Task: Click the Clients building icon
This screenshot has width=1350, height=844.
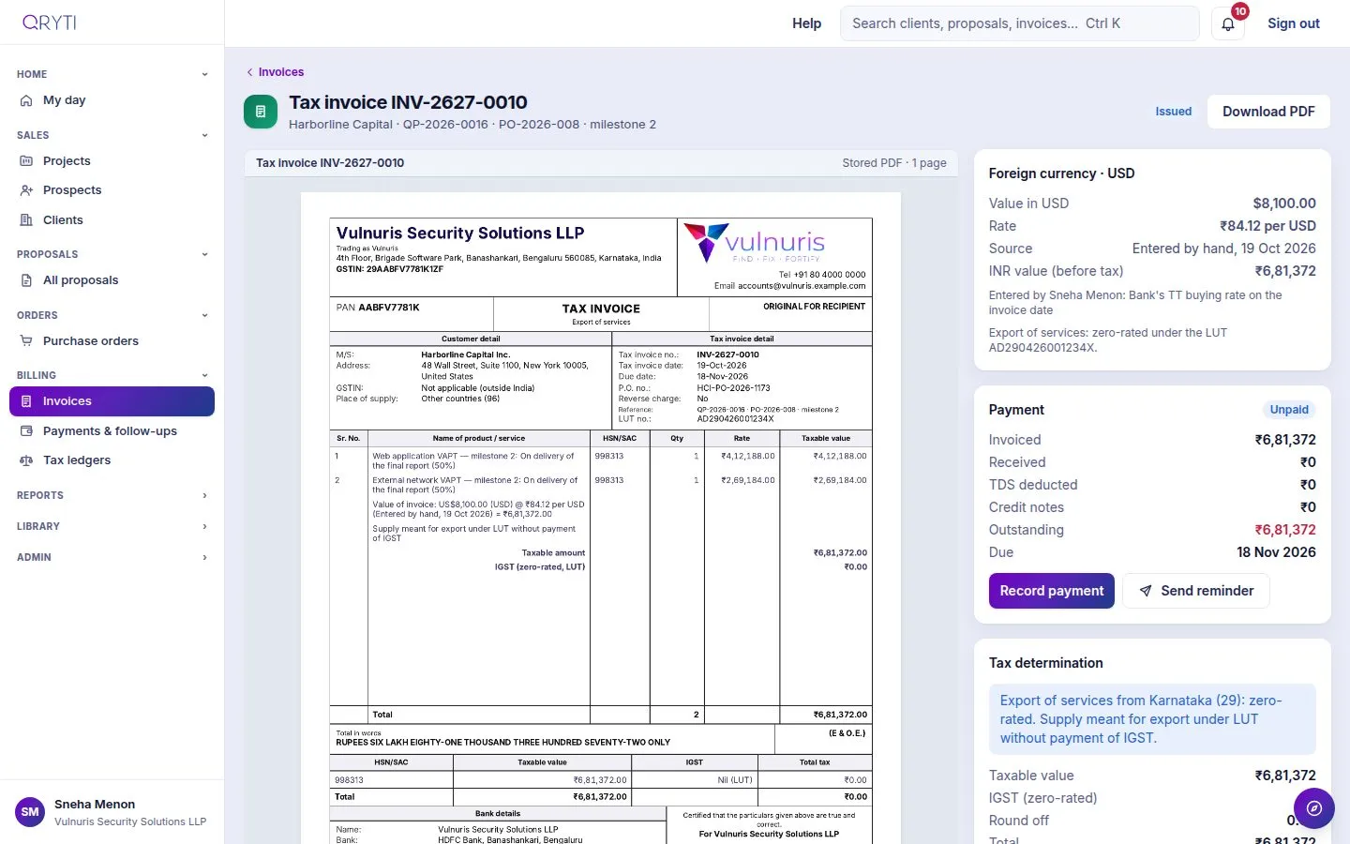Action: pyautogui.click(x=26, y=220)
